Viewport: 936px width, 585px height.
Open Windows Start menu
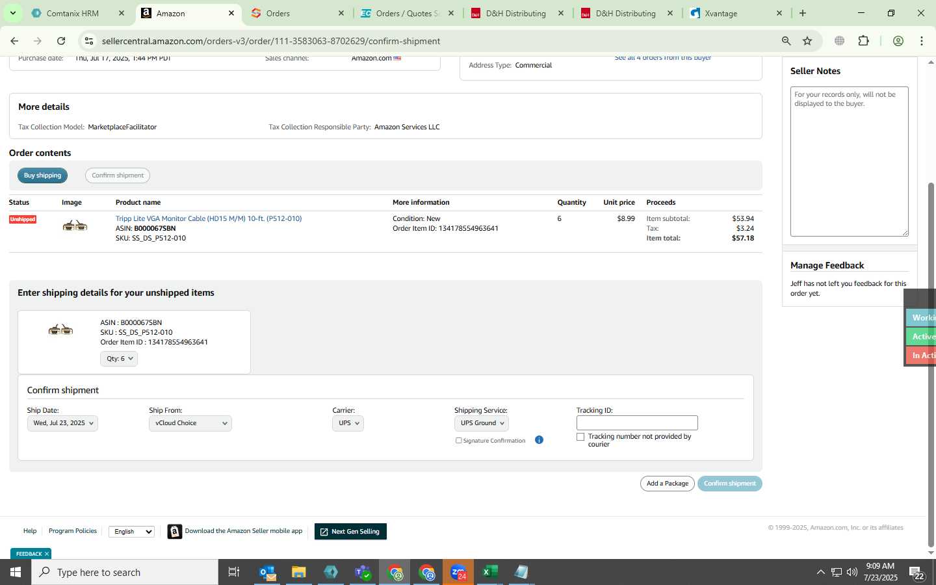click(x=16, y=572)
